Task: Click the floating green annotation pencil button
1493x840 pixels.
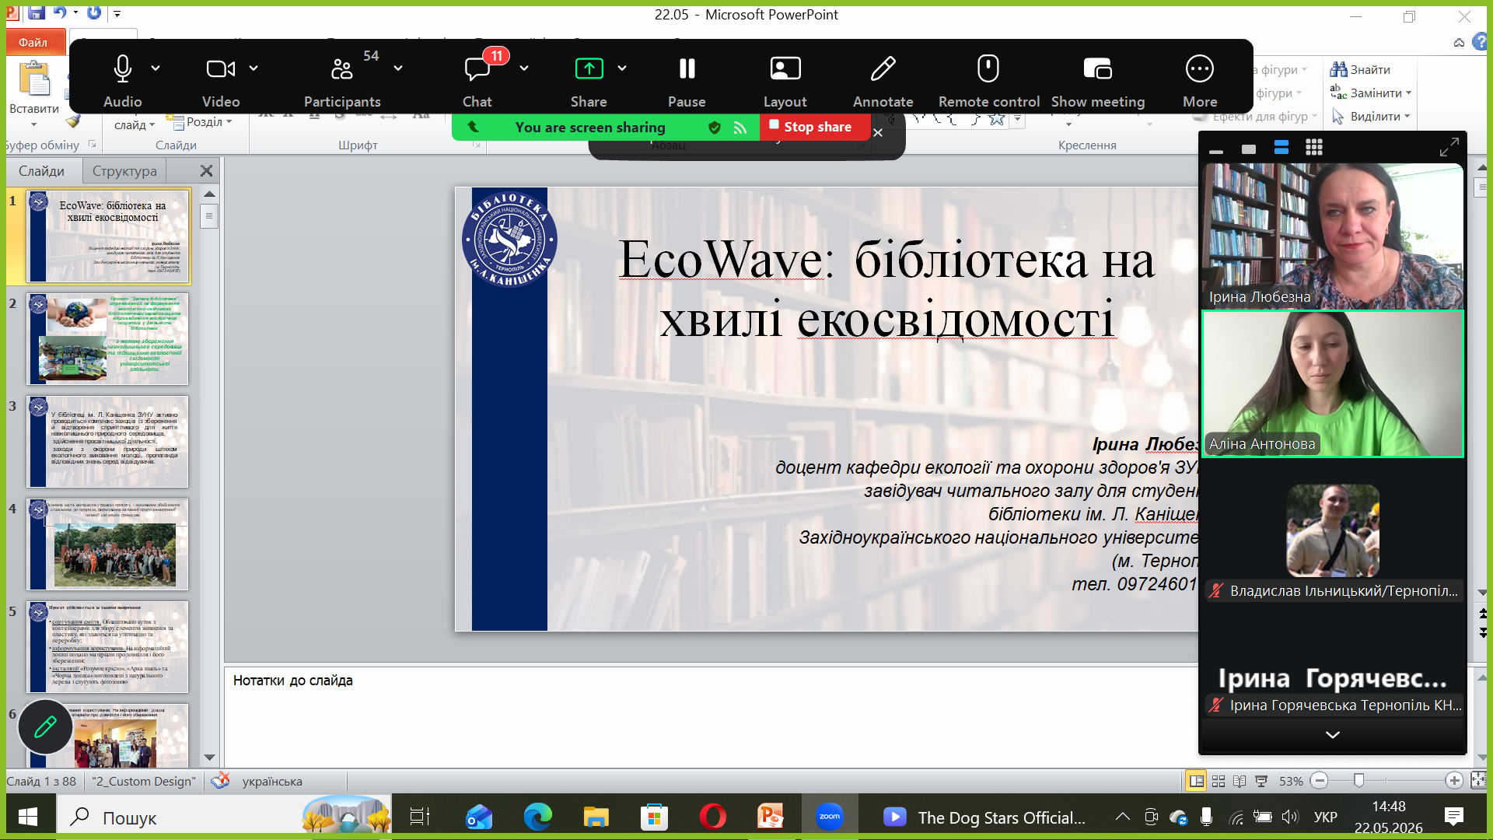Action: (x=45, y=726)
